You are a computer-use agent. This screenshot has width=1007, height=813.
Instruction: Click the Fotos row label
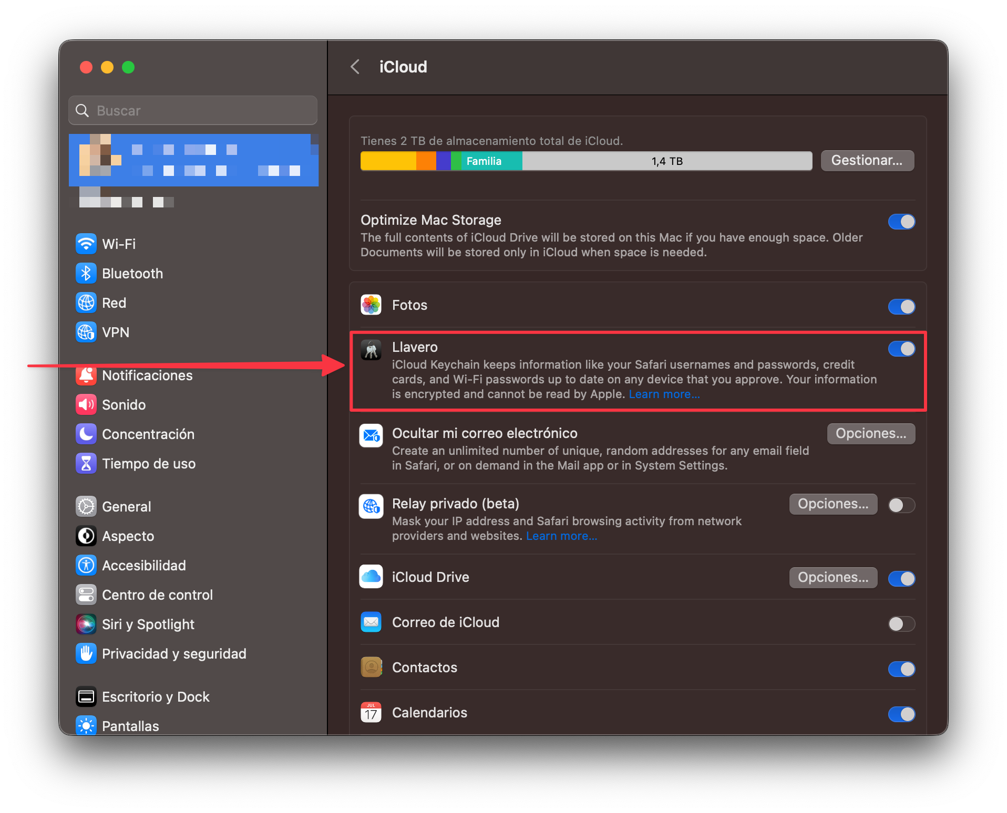409,305
